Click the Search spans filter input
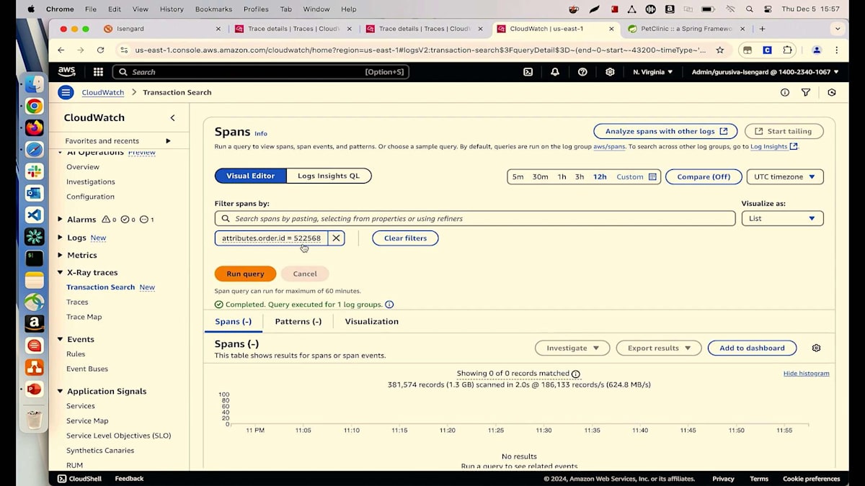865x486 pixels. coord(475,218)
